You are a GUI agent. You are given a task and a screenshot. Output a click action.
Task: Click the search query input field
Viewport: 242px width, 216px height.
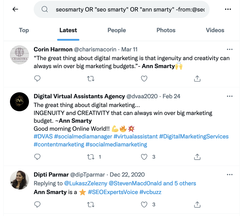[x=130, y=9]
